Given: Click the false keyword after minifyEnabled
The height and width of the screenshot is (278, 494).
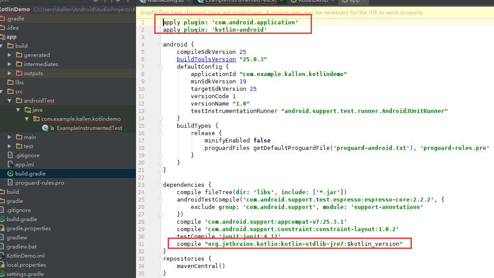Looking at the screenshot, I should point(262,140).
